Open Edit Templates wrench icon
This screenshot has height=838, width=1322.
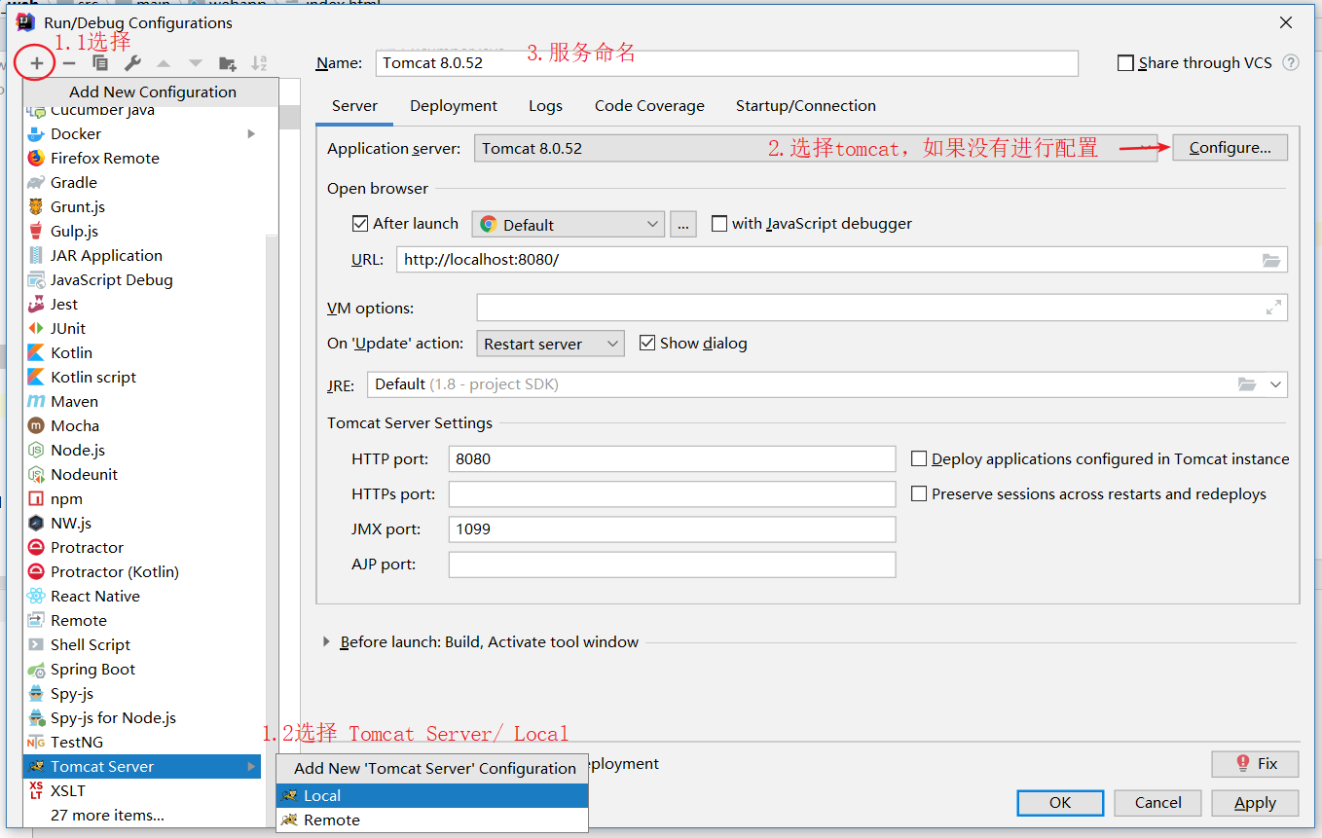coord(132,63)
